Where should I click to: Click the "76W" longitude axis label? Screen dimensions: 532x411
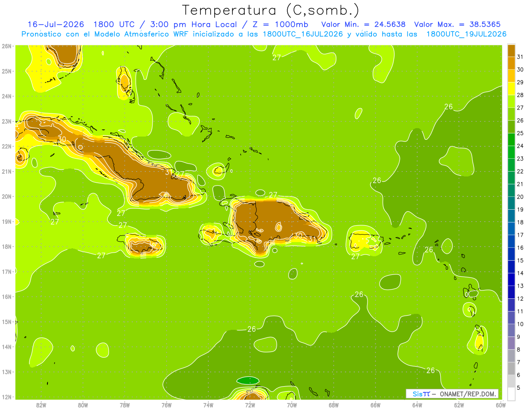167,405
